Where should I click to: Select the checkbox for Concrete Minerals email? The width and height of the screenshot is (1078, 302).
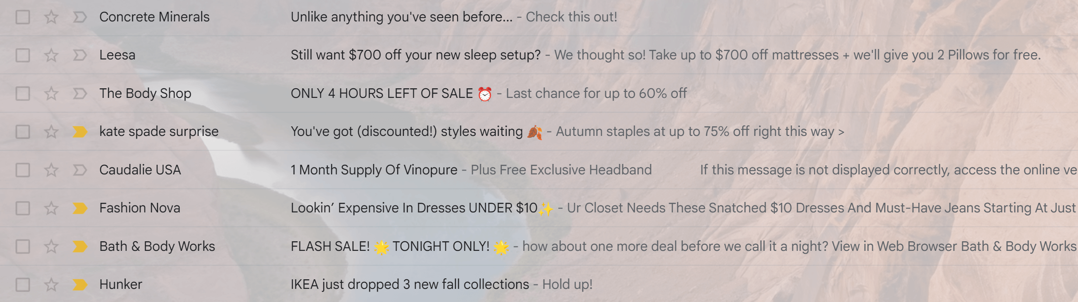(x=23, y=17)
